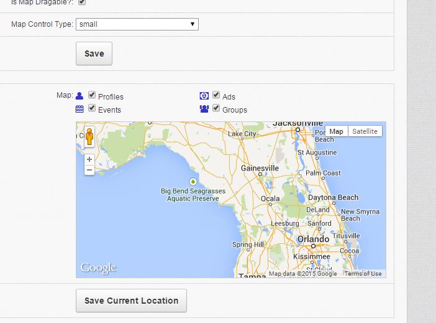
Task: Switch to the Satellite map view
Action: point(364,131)
